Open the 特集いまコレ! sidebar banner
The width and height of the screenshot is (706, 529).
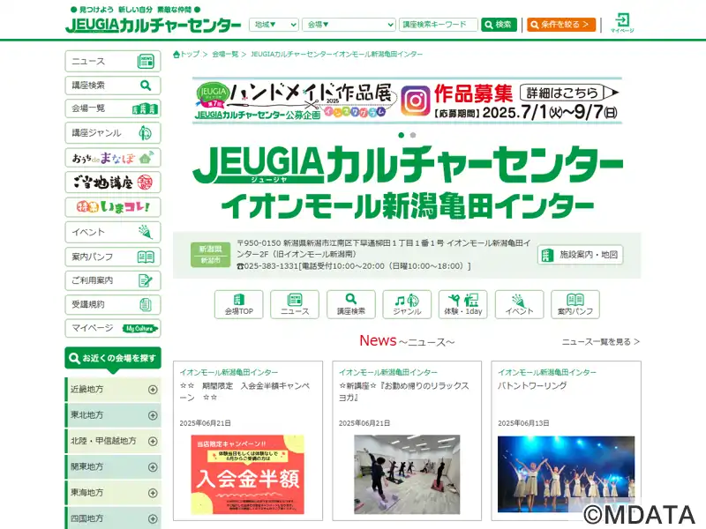pos(113,207)
